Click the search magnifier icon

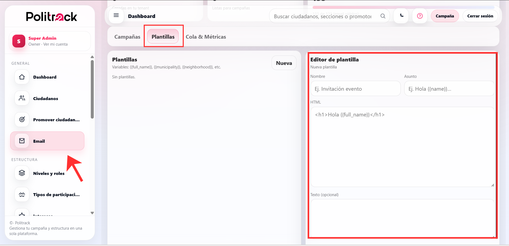click(x=383, y=16)
